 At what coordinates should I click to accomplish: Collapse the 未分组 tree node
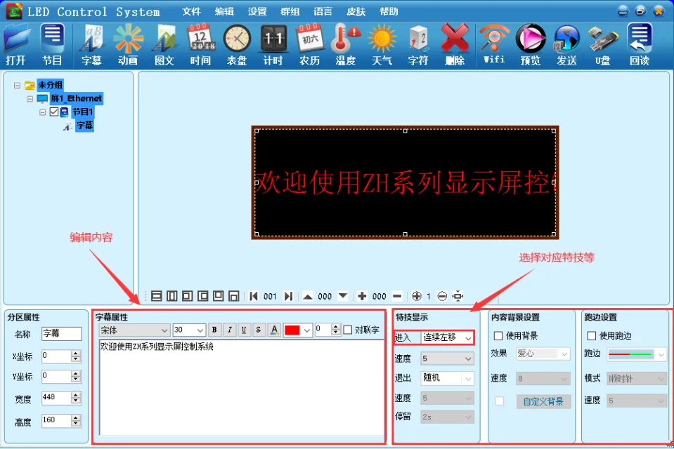point(17,86)
